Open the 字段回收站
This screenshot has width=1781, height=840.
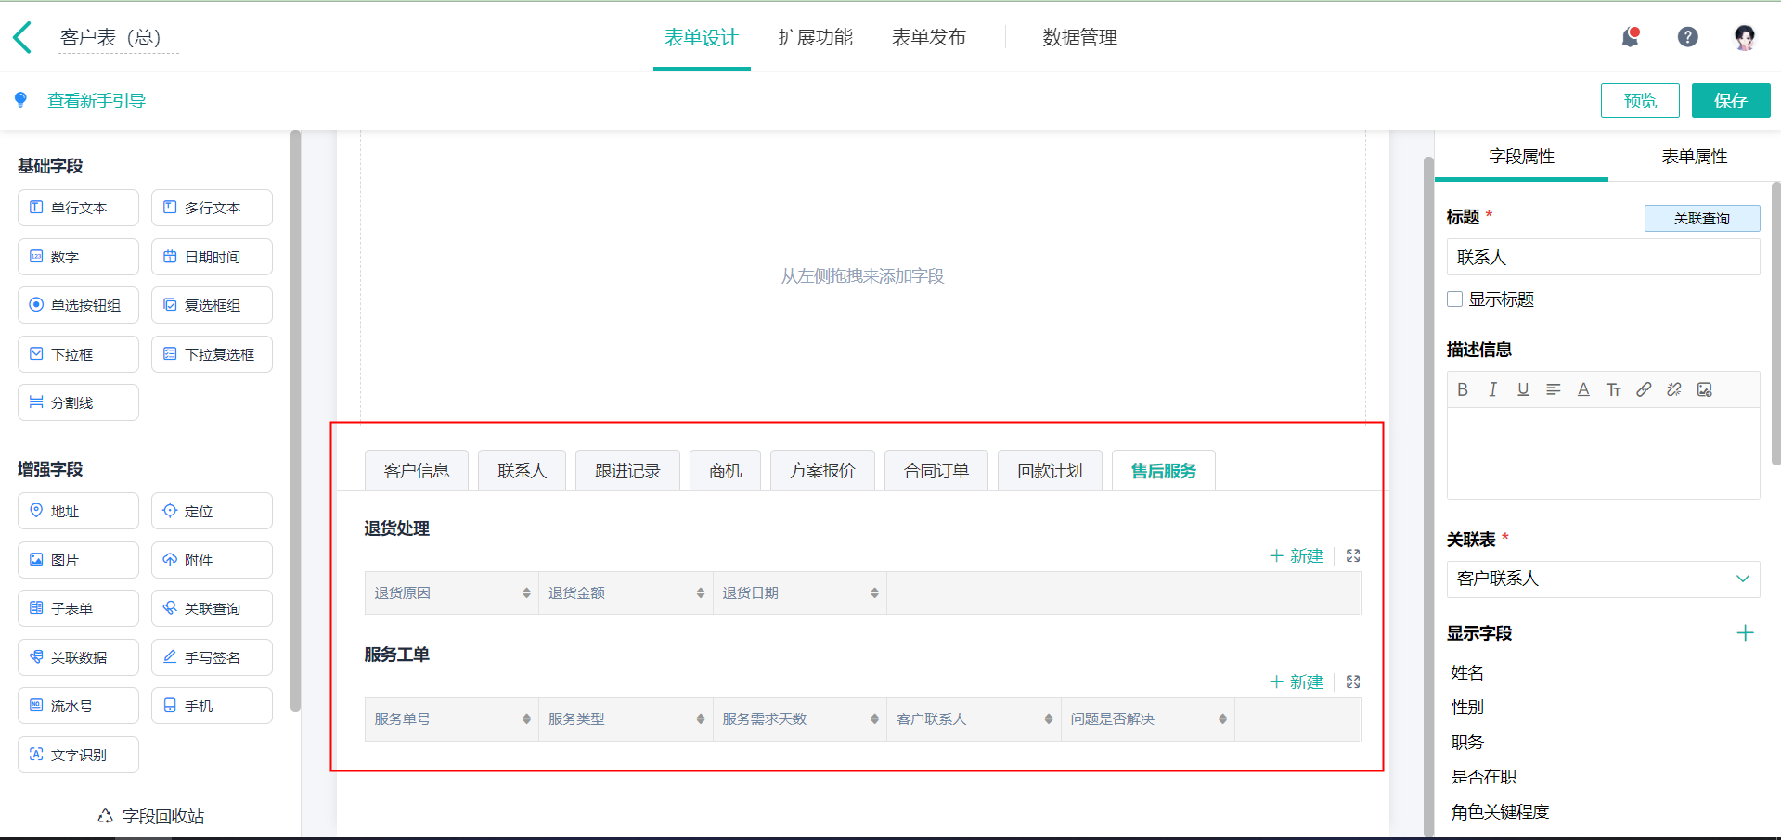click(151, 816)
